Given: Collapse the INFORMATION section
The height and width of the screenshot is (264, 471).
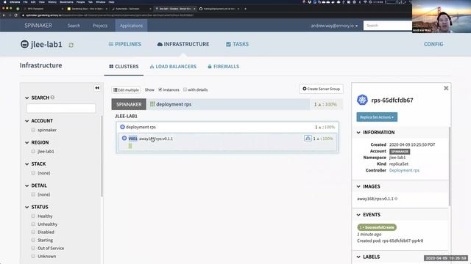Looking at the screenshot, I should (358, 132).
